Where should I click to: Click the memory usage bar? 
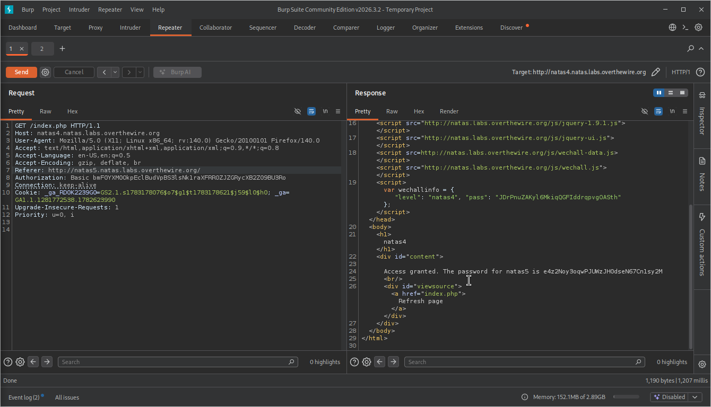click(626, 397)
